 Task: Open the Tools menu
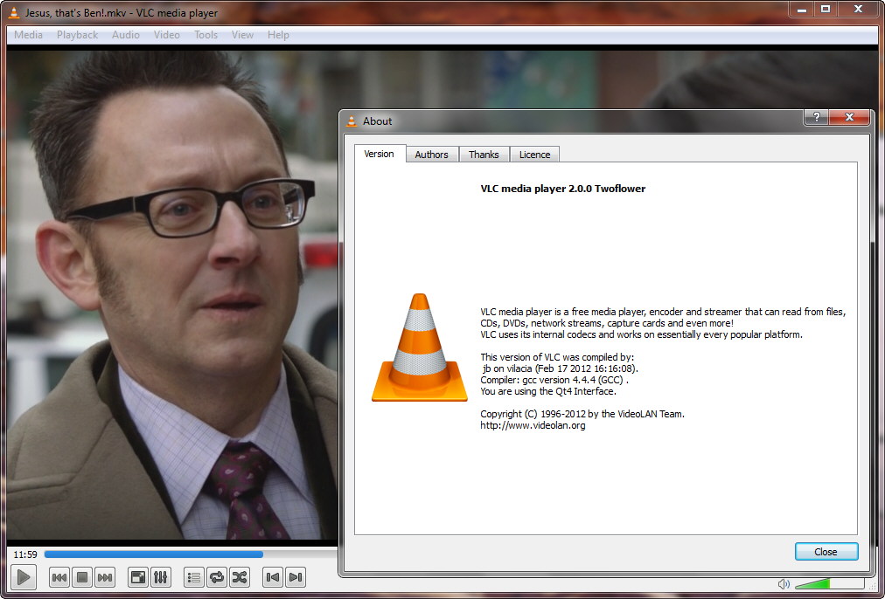pos(206,35)
